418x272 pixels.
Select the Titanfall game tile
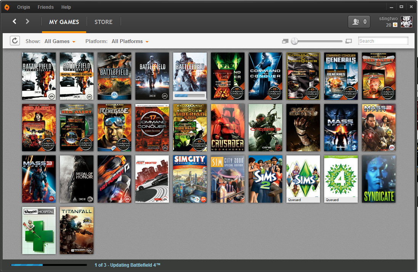(77, 230)
